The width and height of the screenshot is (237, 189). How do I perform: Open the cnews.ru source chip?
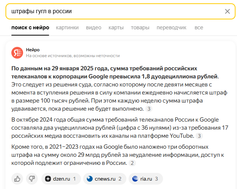105,179
